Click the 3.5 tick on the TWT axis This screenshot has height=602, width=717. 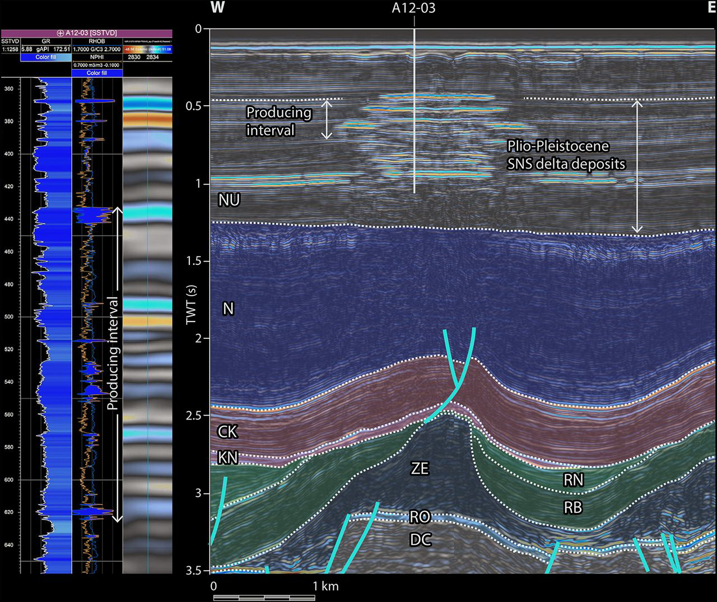pyautogui.click(x=194, y=570)
